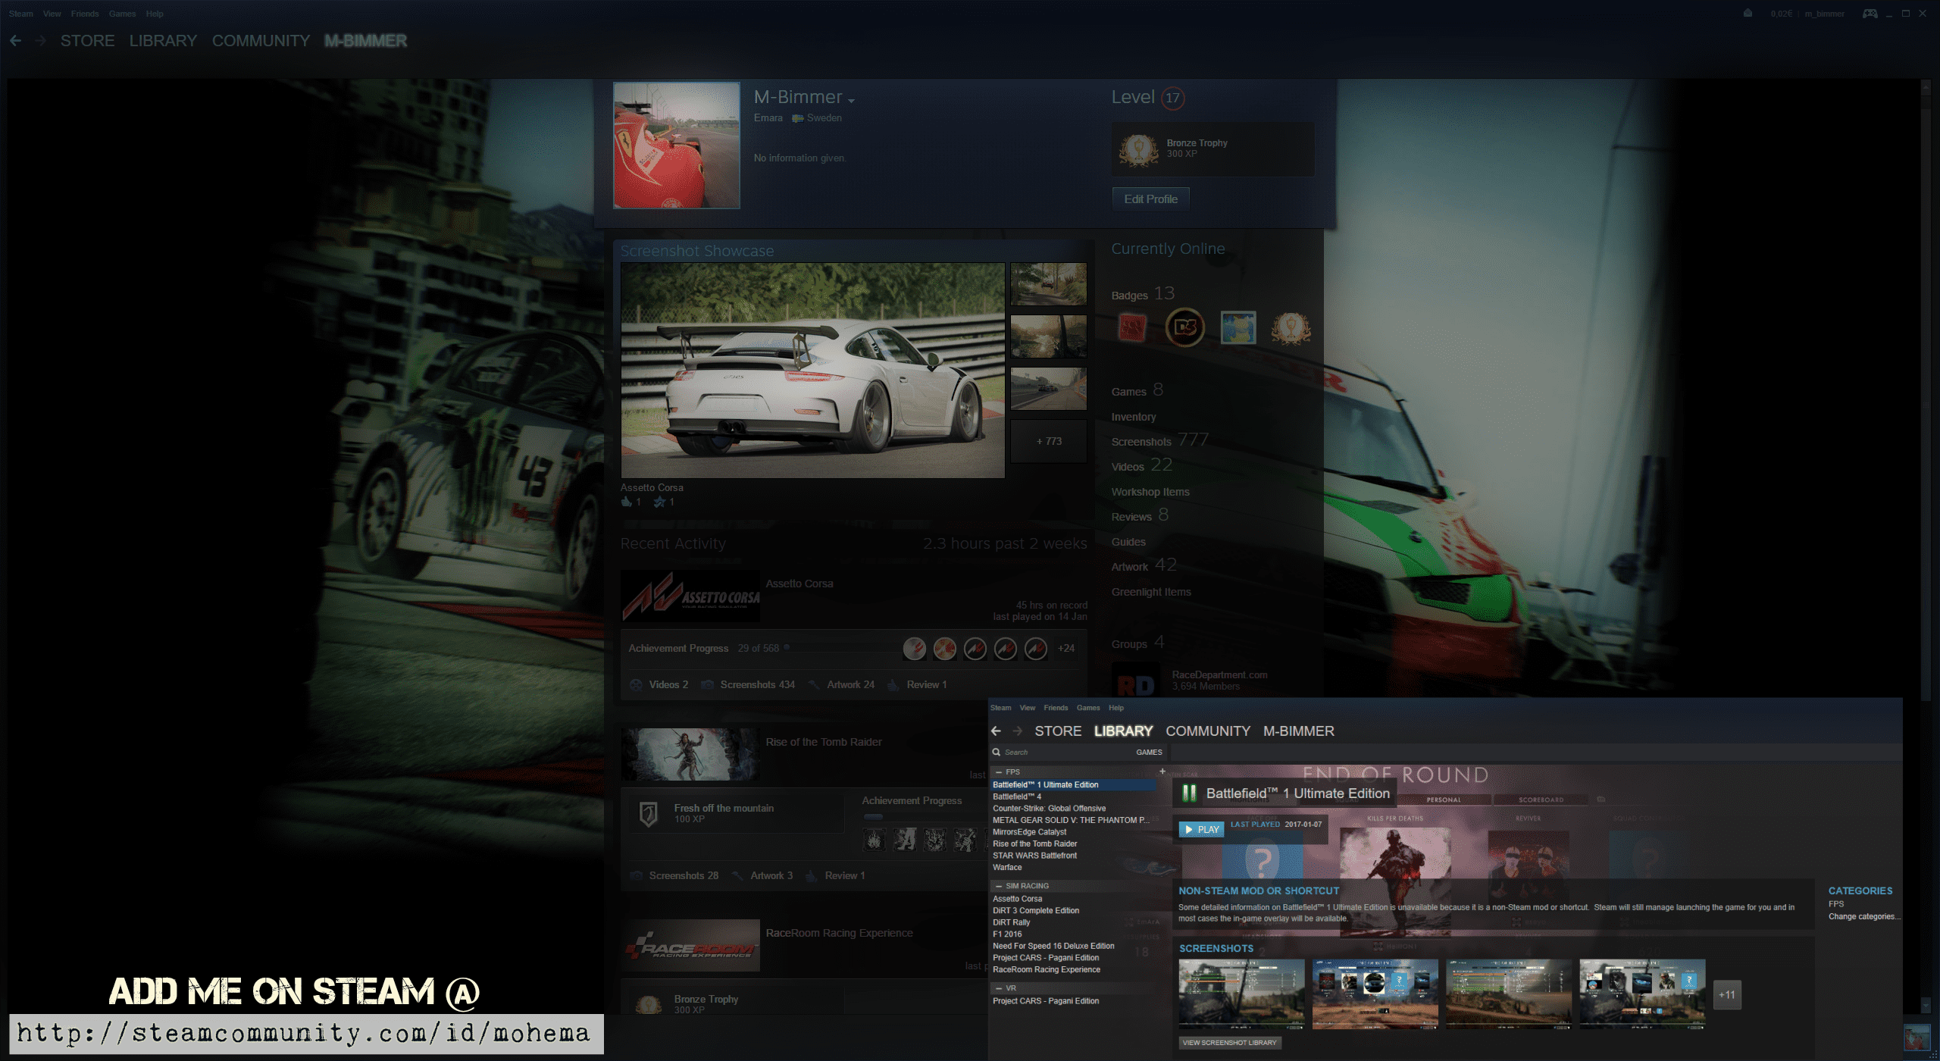The image size is (1940, 1061).
Task: Click the Assetto Corsa achievement progress bar
Action: pyautogui.click(x=841, y=649)
